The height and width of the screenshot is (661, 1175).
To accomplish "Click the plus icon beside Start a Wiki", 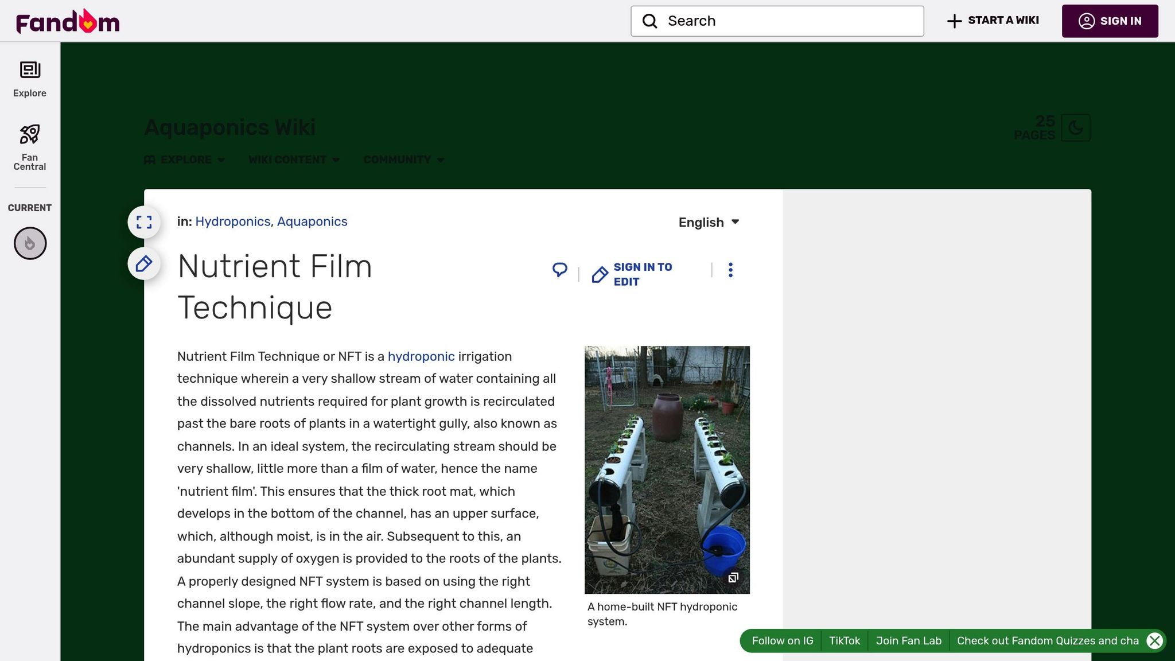I will [954, 21].
